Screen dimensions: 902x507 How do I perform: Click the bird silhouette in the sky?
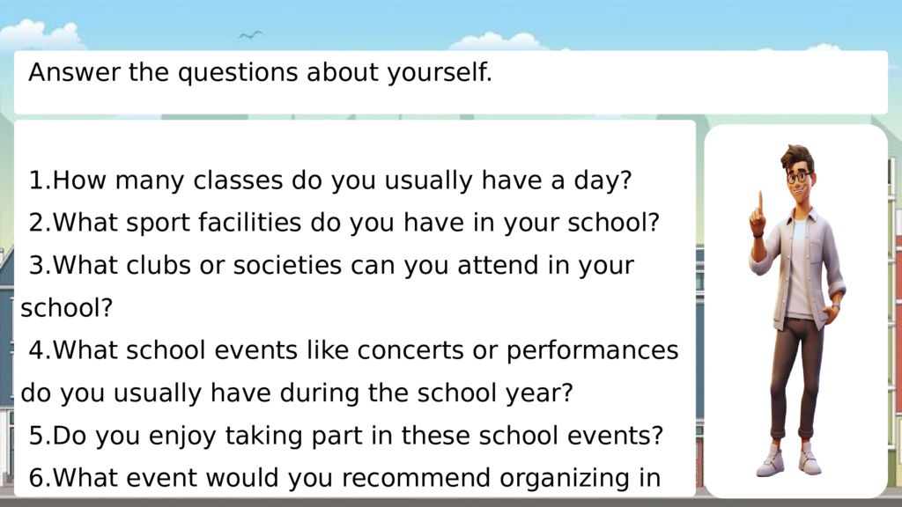coord(250,35)
